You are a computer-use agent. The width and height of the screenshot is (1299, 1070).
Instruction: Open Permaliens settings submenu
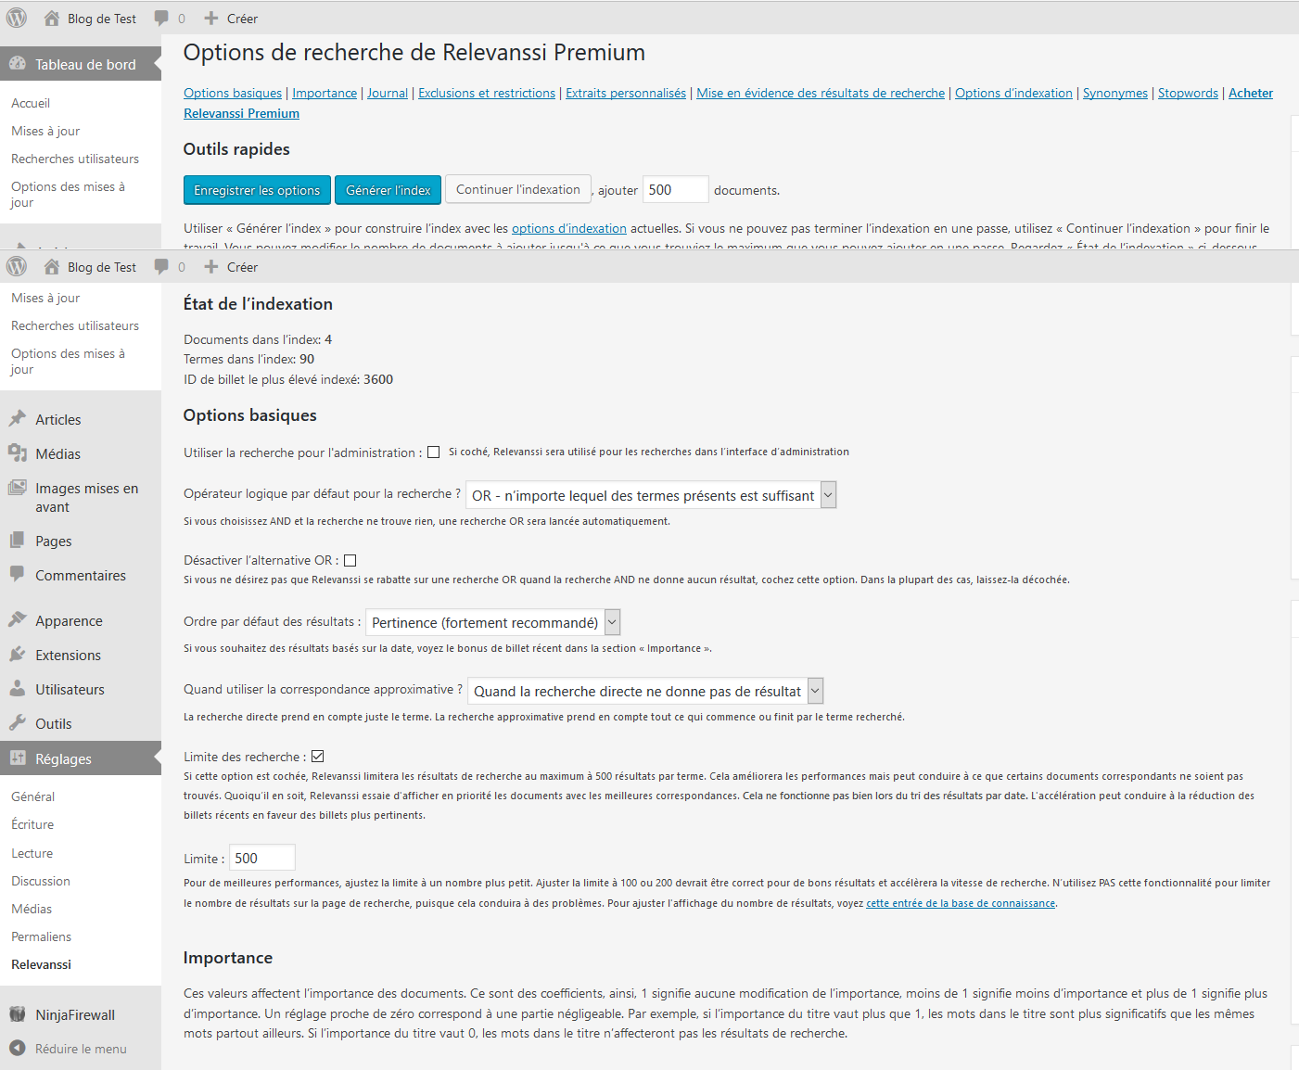(41, 936)
